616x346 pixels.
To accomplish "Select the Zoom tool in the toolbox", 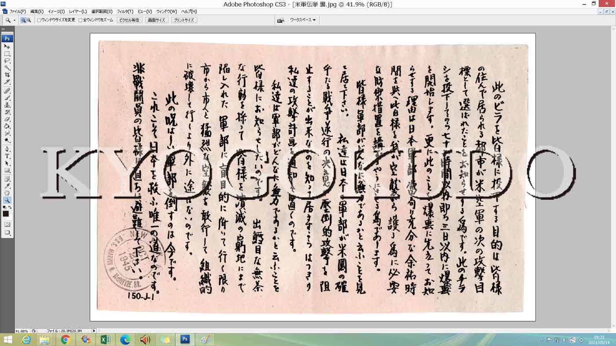I will pos(7,200).
